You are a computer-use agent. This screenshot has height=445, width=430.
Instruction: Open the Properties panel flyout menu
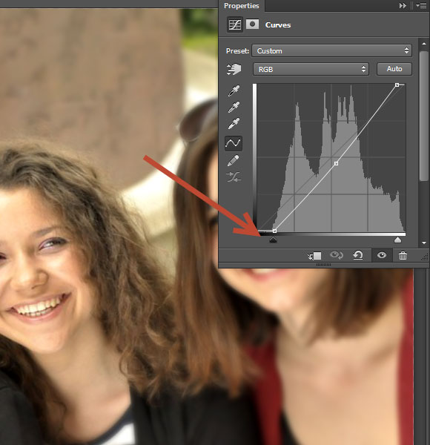(x=421, y=6)
